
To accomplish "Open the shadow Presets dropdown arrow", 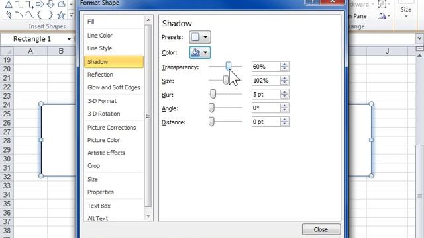I will (x=205, y=37).
